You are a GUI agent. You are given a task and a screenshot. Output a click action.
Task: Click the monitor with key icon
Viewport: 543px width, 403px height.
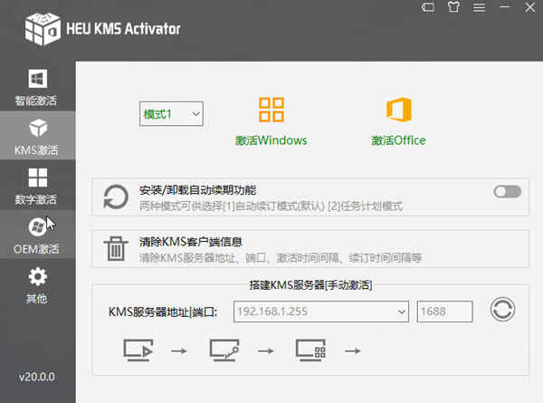click(x=224, y=350)
